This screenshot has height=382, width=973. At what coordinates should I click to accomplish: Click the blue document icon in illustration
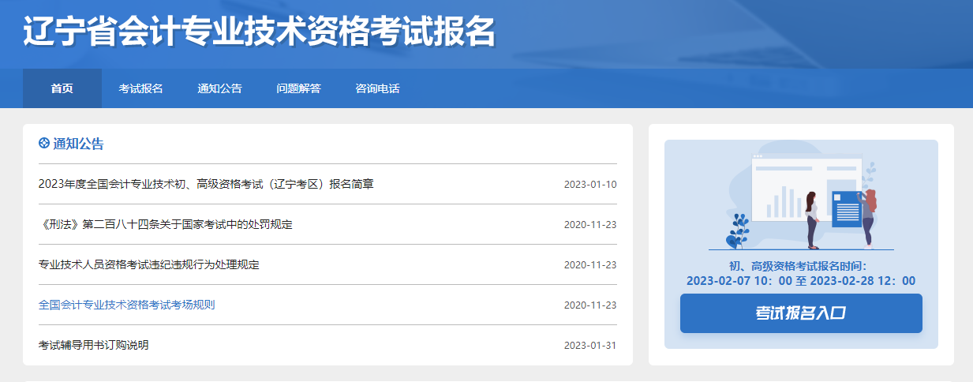pos(846,208)
